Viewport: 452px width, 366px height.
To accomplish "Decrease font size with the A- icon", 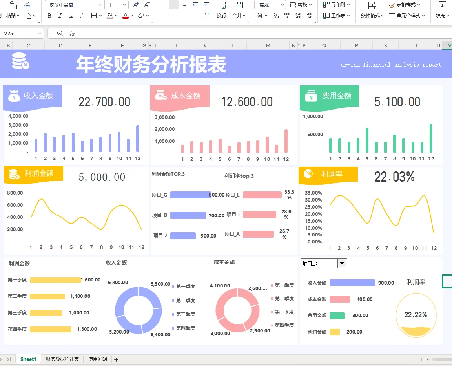I will pos(147,5).
